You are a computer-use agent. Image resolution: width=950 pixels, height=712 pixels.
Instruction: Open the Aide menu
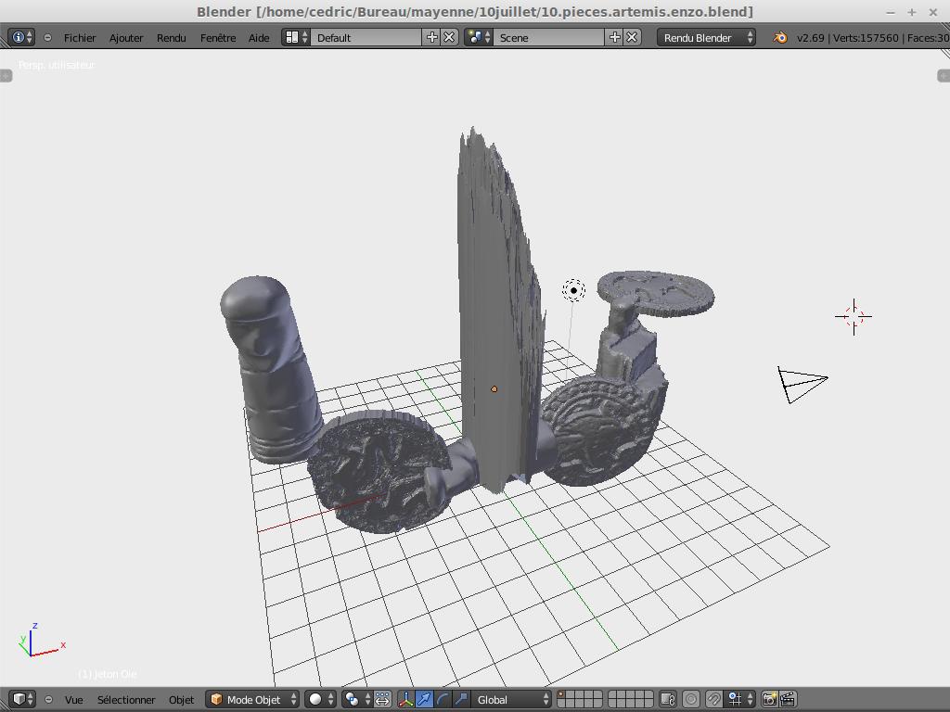[259, 37]
